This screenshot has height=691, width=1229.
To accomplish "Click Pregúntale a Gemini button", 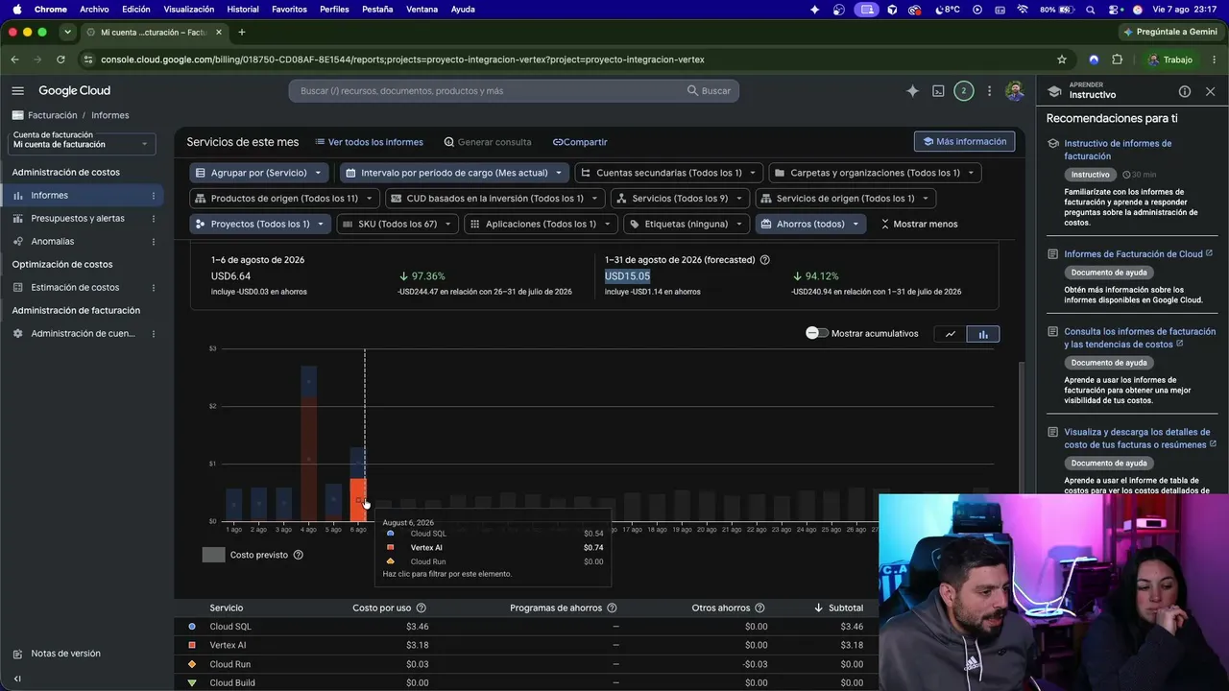I will [1169, 32].
